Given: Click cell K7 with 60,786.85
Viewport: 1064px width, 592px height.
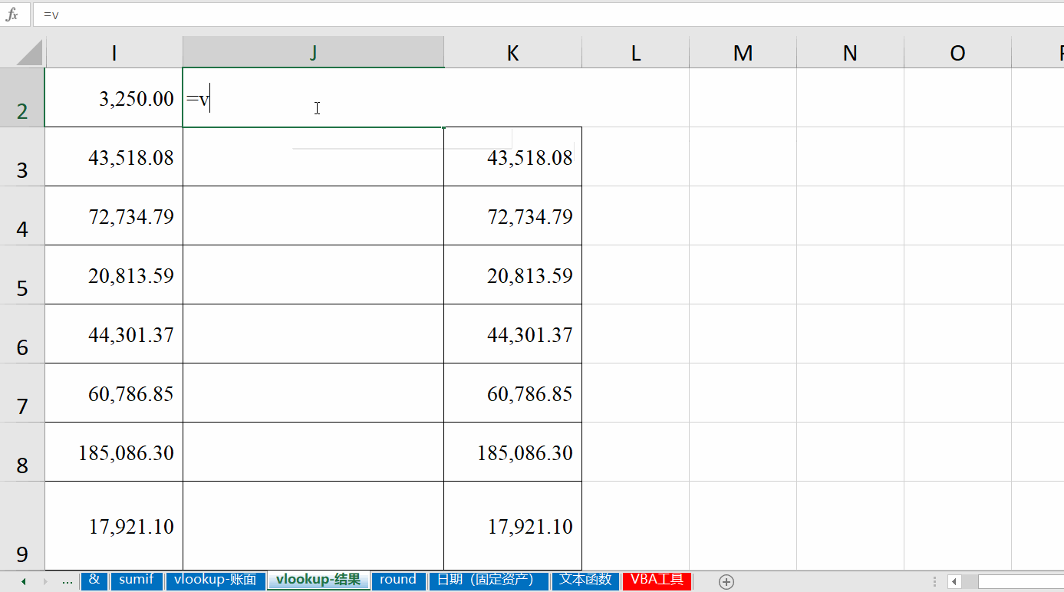Looking at the screenshot, I should [x=512, y=393].
